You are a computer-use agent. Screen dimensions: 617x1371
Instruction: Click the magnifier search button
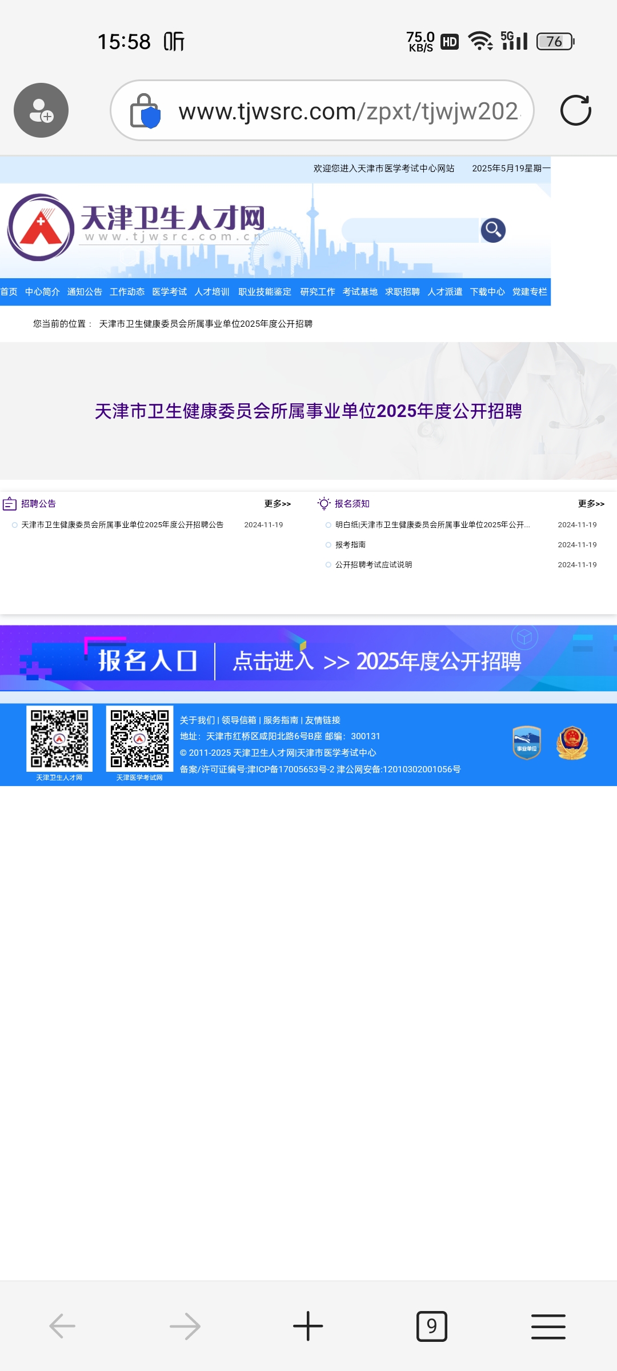[493, 230]
